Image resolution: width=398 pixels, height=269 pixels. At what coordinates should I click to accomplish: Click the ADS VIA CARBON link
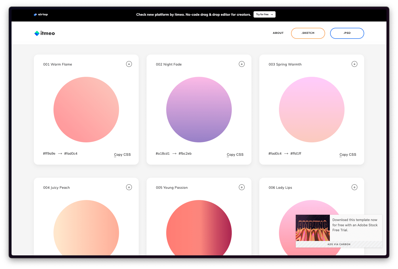(339, 244)
